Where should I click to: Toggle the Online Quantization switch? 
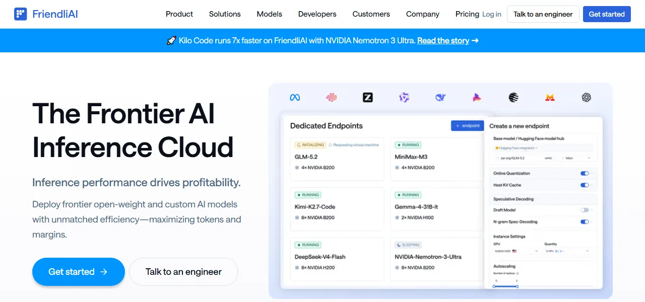[x=585, y=173]
